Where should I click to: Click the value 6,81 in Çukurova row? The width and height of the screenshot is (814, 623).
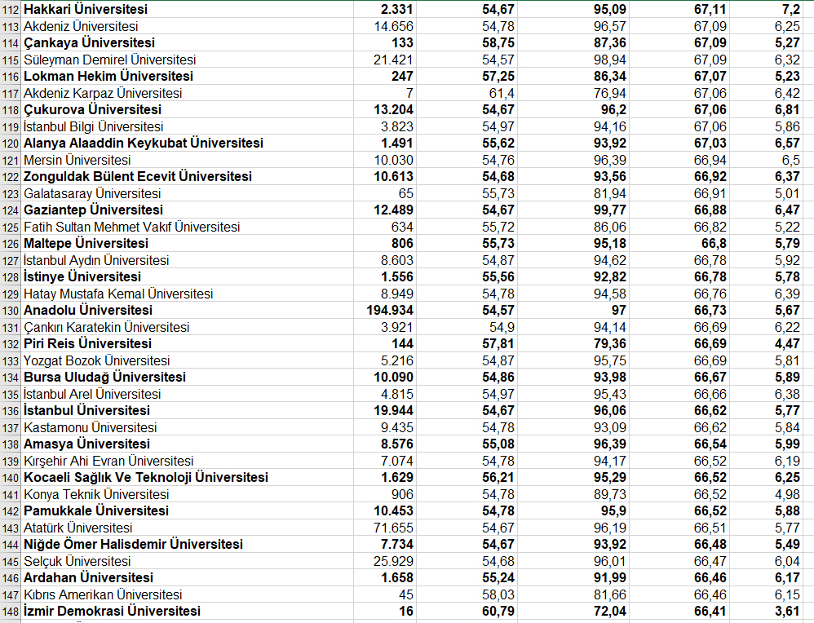pyautogui.click(x=788, y=110)
